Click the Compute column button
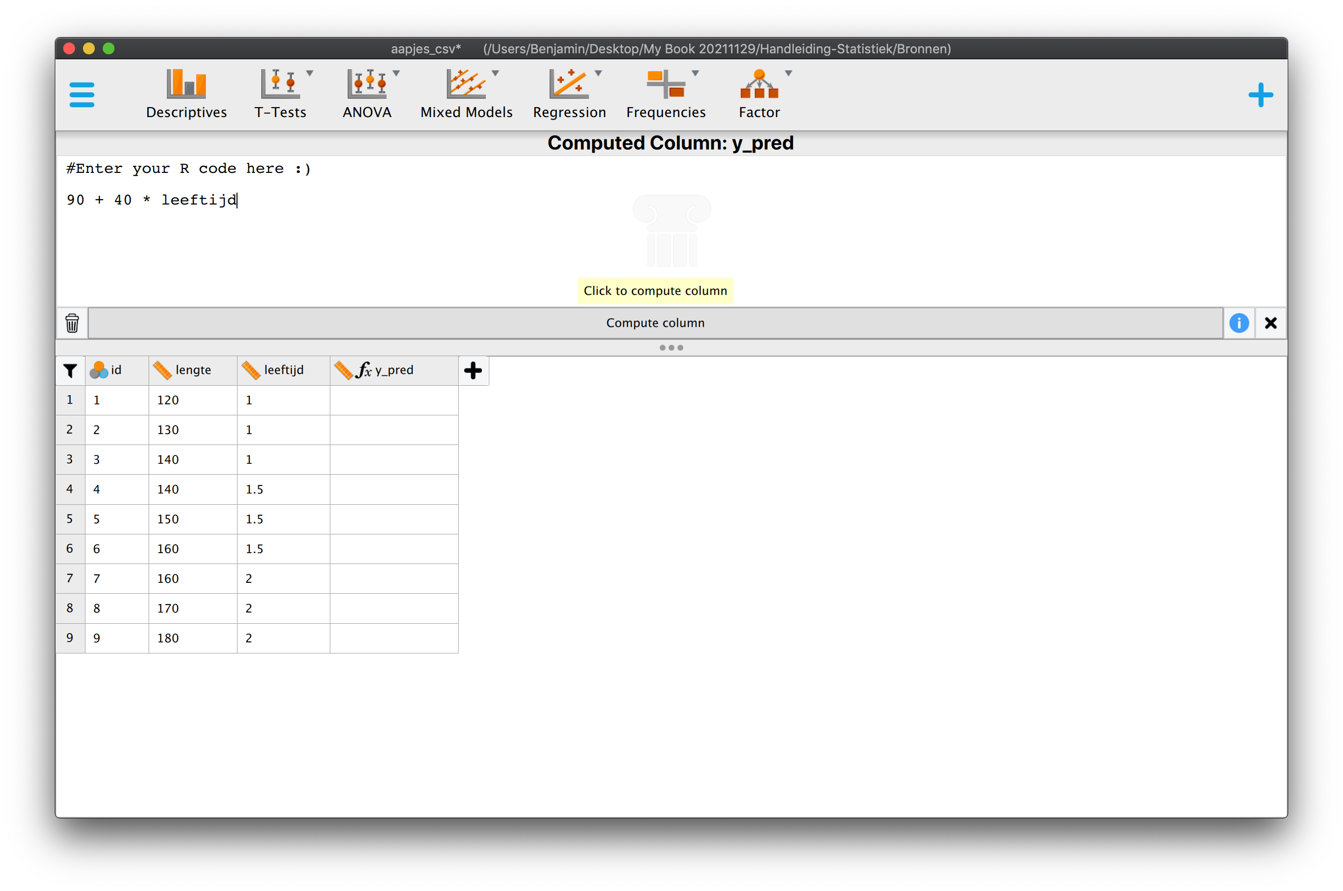Screen dimensions: 1343x891 655,323
